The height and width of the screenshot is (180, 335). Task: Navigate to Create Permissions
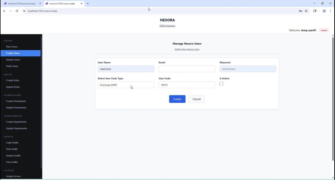click(16, 101)
